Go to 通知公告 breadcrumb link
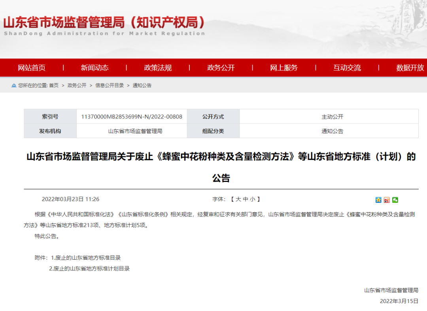This screenshot has width=427, height=311. point(142,85)
